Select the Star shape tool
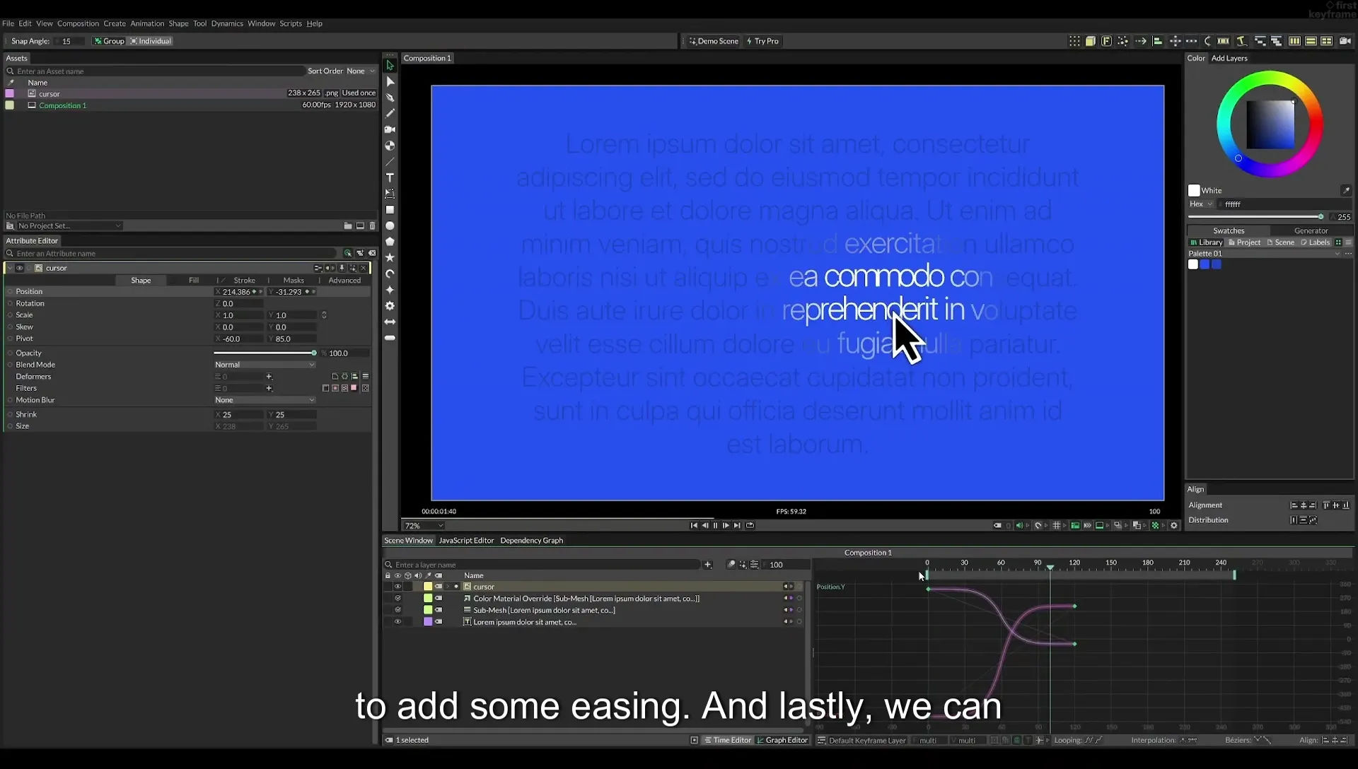Image resolution: width=1358 pixels, height=769 pixels. (x=390, y=258)
